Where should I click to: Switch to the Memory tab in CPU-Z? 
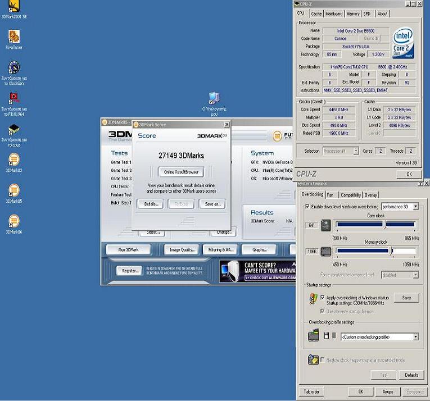[352, 13]
